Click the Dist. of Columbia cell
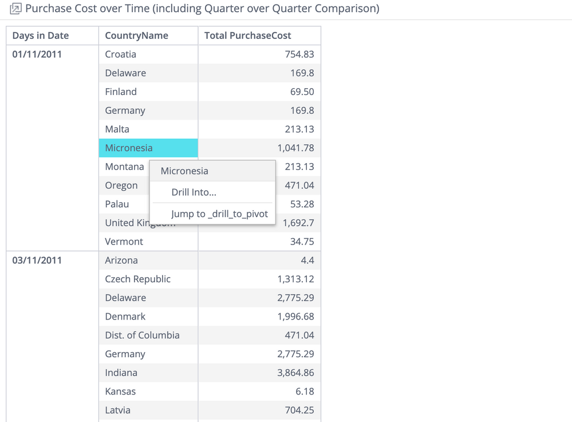This screenshot has height=422, width=572. click(142, 335)
